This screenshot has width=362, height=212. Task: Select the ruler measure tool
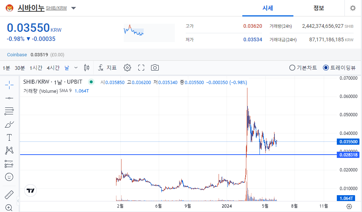point(9,195)
